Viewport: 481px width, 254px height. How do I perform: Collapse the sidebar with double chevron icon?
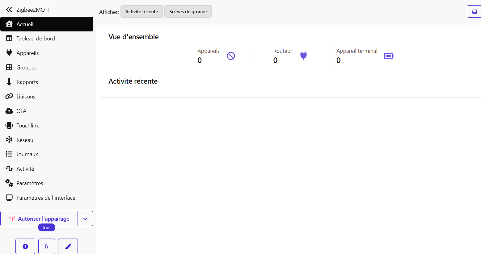(x=9, y=10)
